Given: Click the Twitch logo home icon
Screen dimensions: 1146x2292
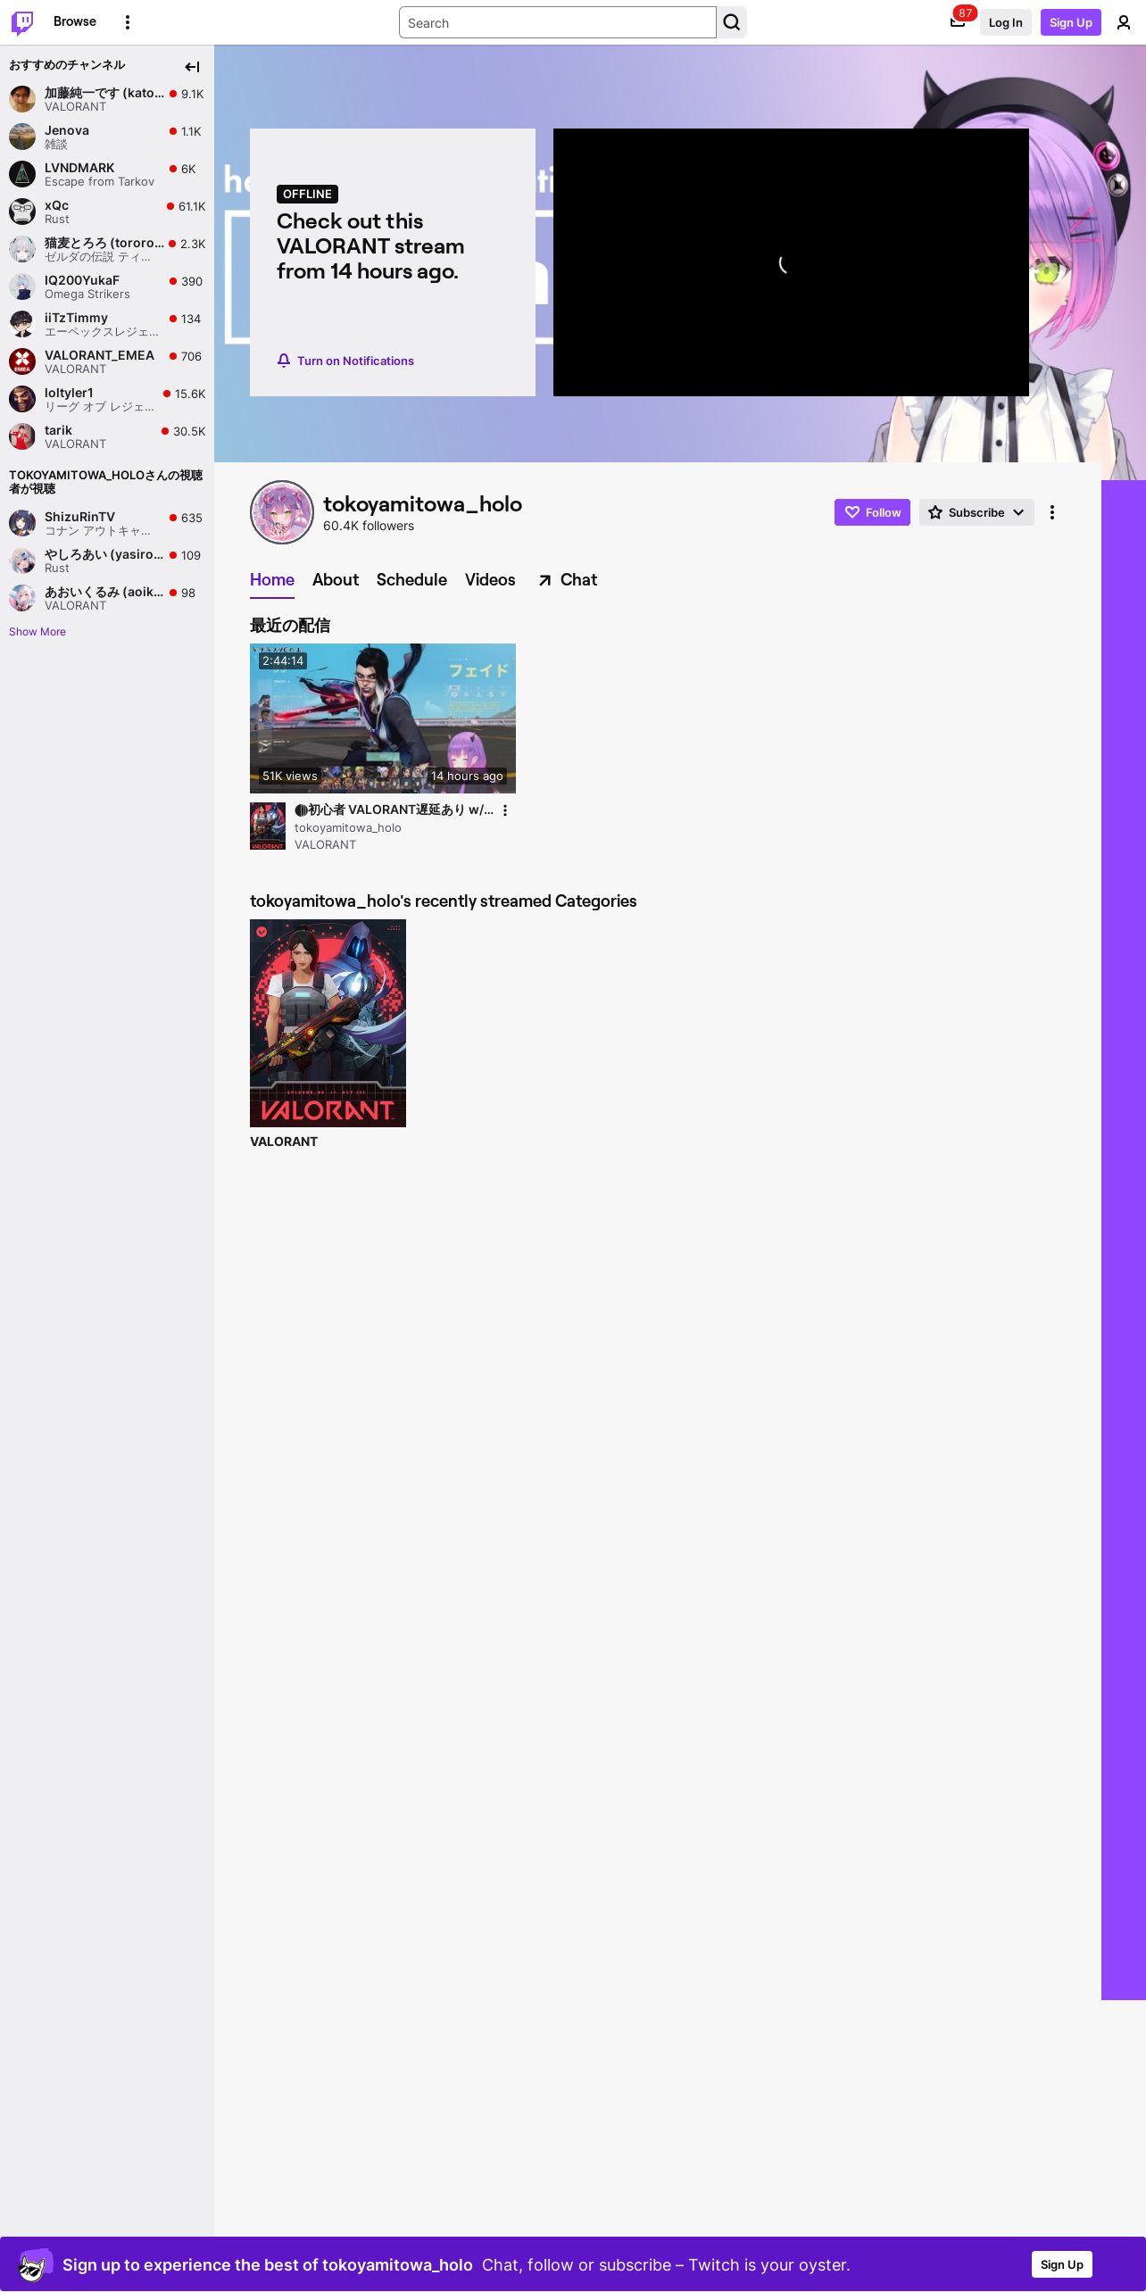Looking at the screenshot, I should click(22, 22).
